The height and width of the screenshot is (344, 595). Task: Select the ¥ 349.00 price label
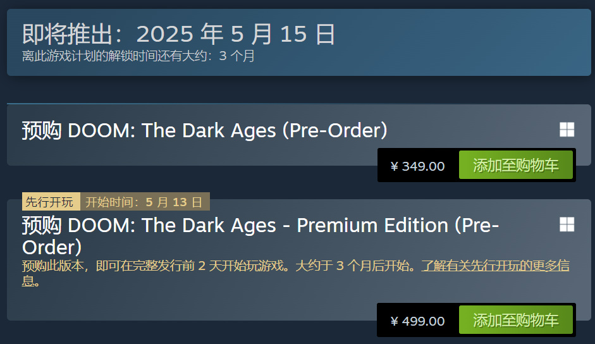pyautogui.click(x=418, y=166)
